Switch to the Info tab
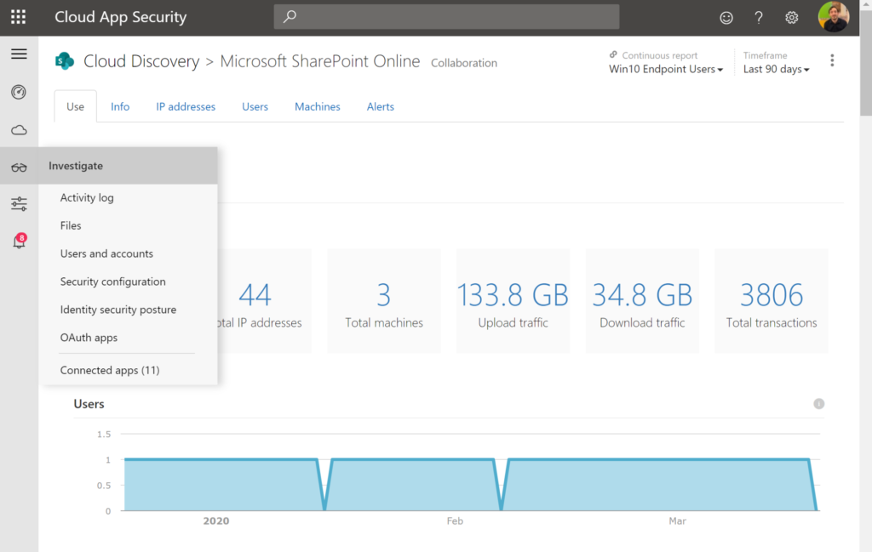Viewport: 872px width, 552px height. (120, 106)
